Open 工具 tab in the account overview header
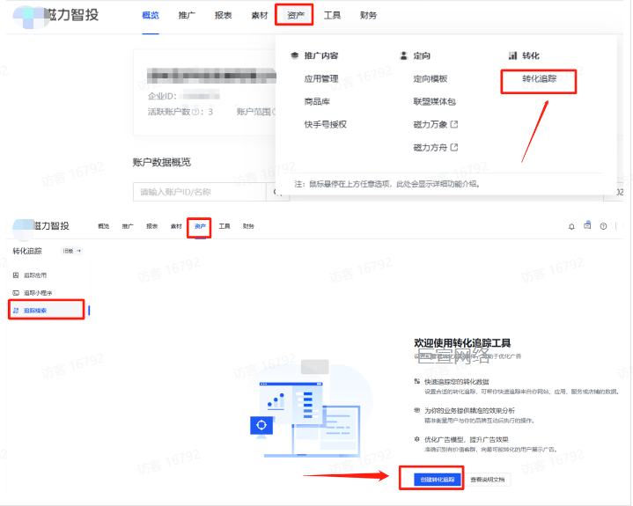Viewport: 633px width, 506px height. 332,15
